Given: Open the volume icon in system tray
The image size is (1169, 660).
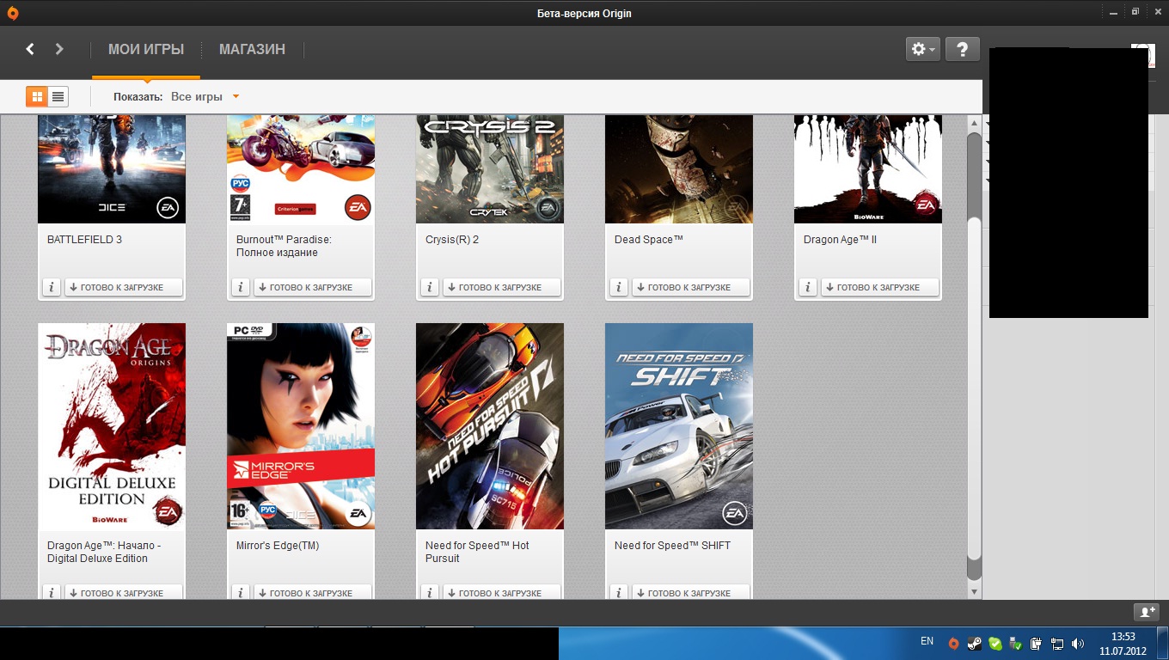Looking at the screenshot, I should 1077,643.
